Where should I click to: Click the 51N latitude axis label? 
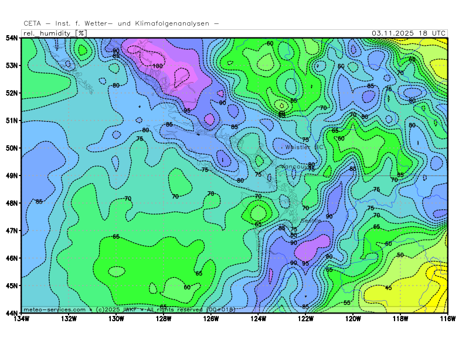[x=11, y=121]
